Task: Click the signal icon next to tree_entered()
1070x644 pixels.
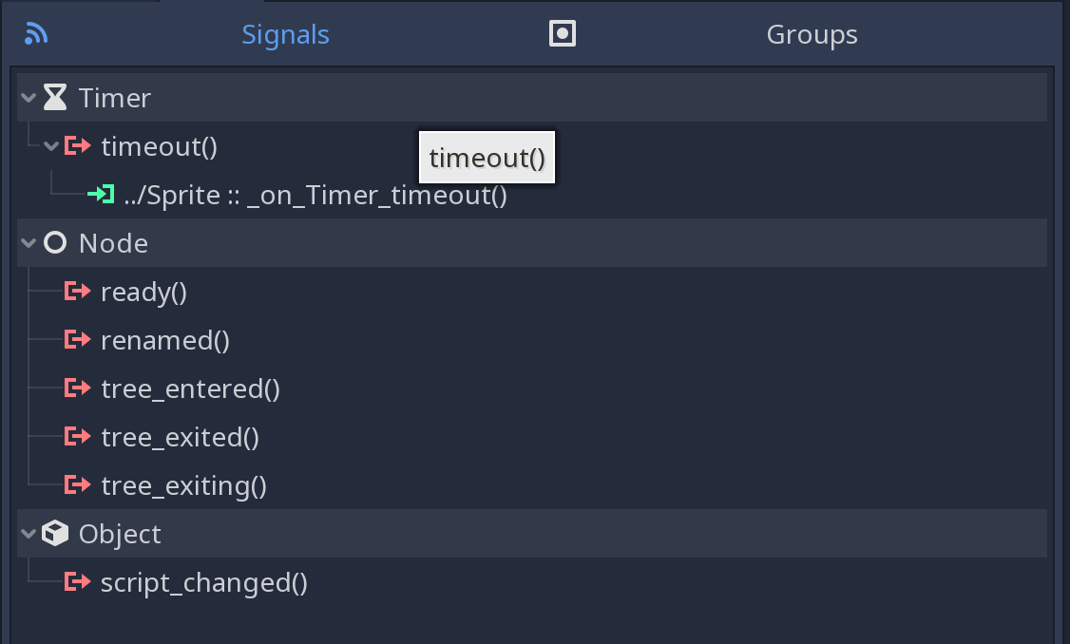Action: (x=77, y=388)
